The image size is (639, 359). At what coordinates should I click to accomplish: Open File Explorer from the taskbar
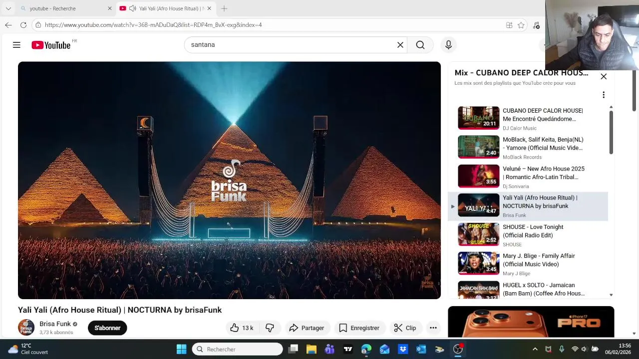[x=312, y=349]
